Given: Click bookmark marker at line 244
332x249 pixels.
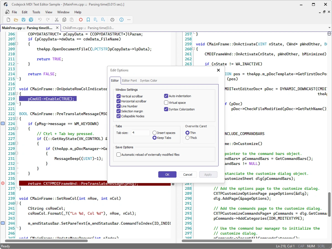Looking at the screenshot, I should click(x=3, y=223).
